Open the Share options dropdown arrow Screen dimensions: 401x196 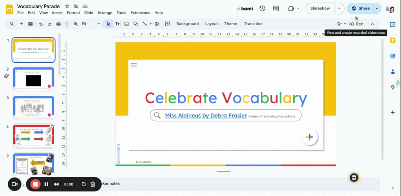(x=377, y=9)
